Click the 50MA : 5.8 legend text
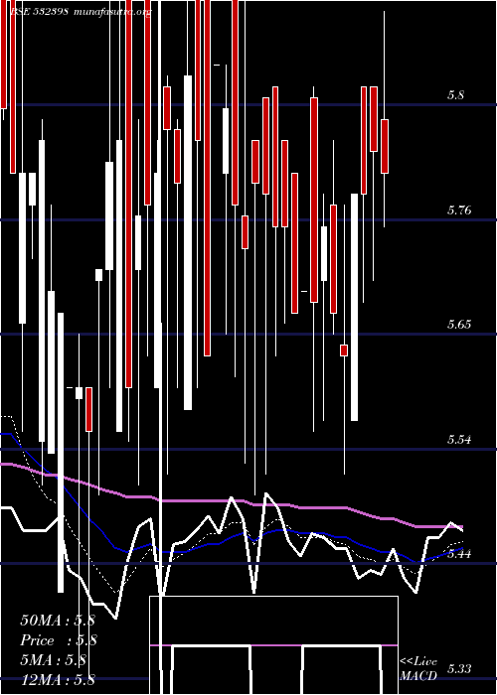The height and width of the screenshot is (695, 497). (x=58, y=621)
